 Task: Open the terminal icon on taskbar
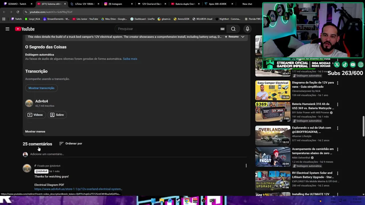(212, 200)
